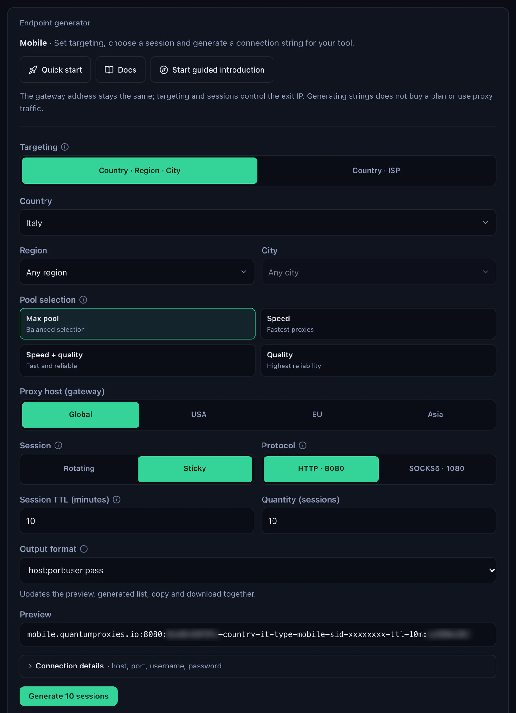Open the Pool selection info icon
This screenshot has height=713, width=516.
(83, 300)
